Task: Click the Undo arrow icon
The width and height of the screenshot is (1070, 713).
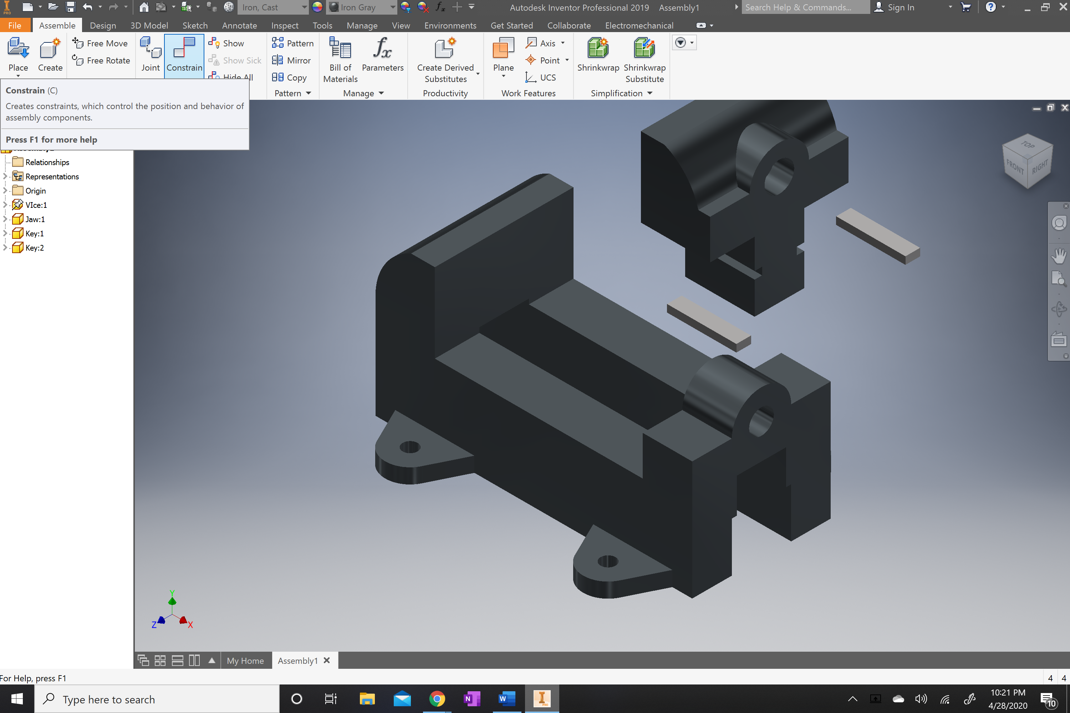Action: (x=87, y=7)
